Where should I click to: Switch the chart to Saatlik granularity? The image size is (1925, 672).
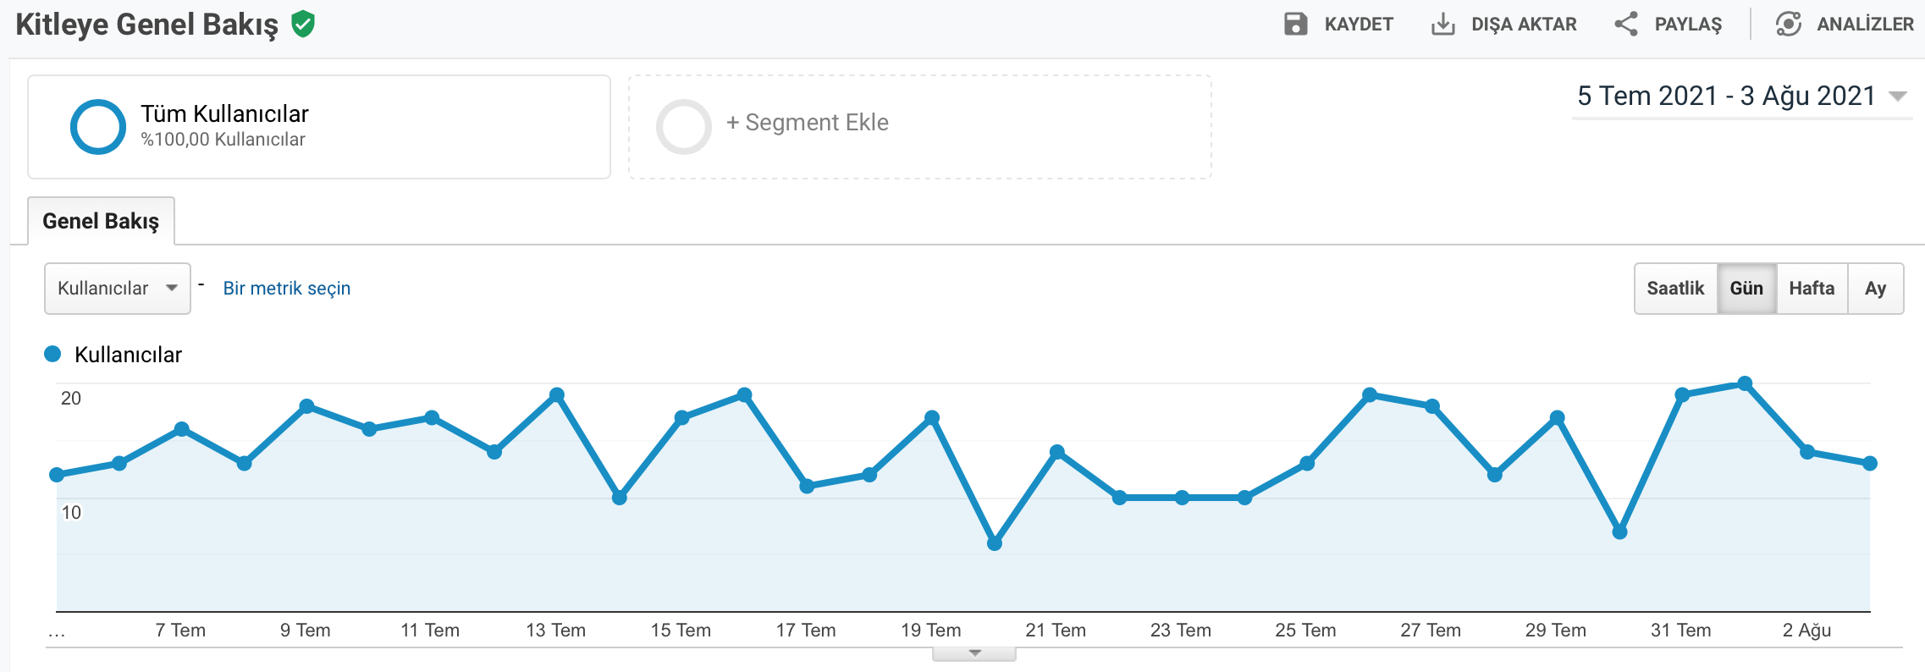(x=1675, y=289)
